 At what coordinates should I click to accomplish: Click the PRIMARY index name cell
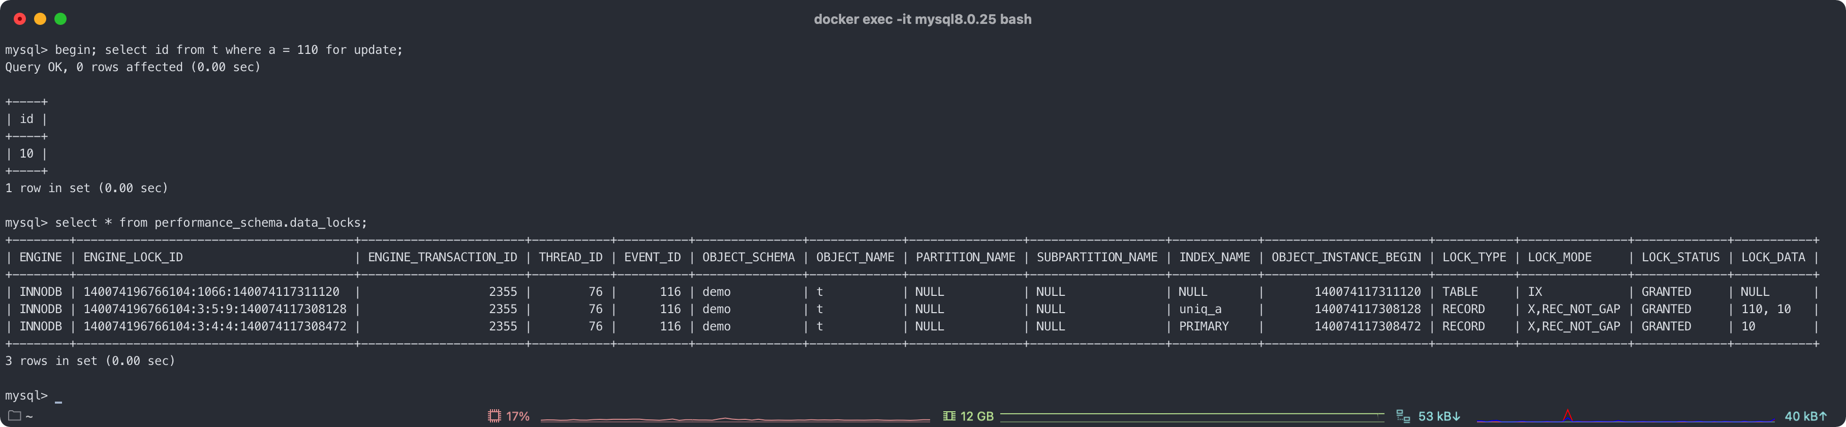[x=1204, y=326]
